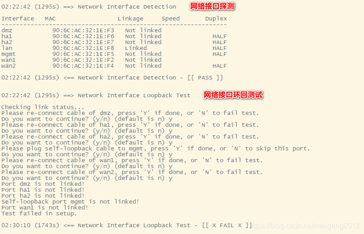This screenshot has width=364, height=234.
Task: Click the Linked status of the lan row
Action: coord(136,48)
